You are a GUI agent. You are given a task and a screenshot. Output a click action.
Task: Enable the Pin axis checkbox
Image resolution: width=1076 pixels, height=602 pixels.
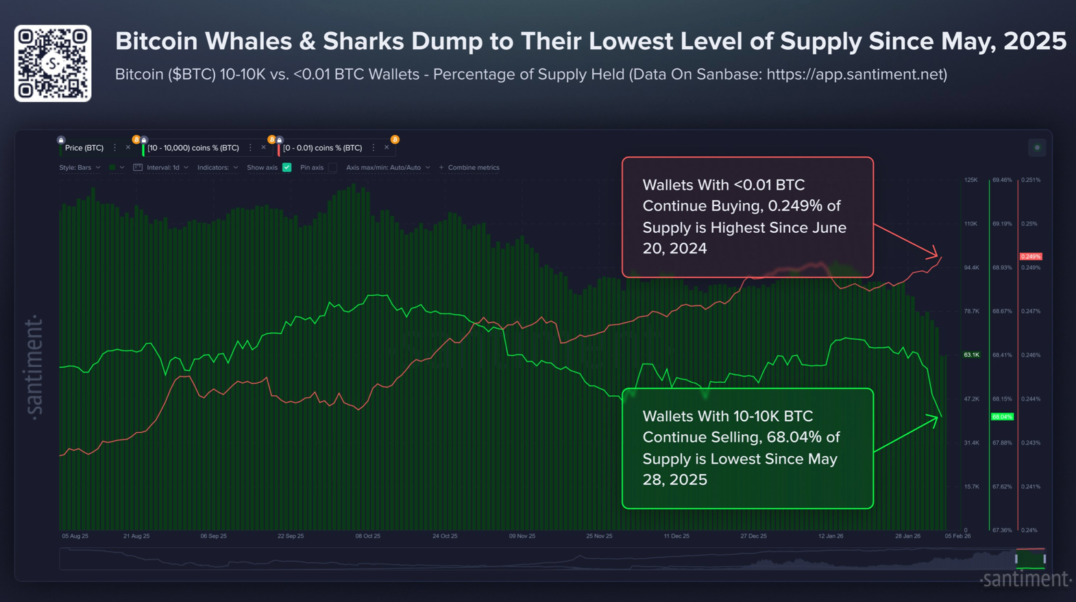(334, 168)
